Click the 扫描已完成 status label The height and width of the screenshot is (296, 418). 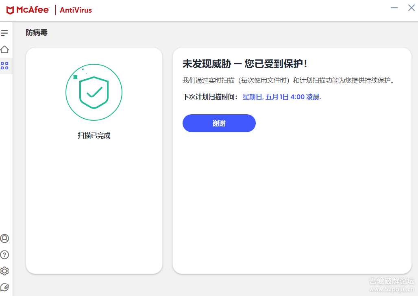94,135
